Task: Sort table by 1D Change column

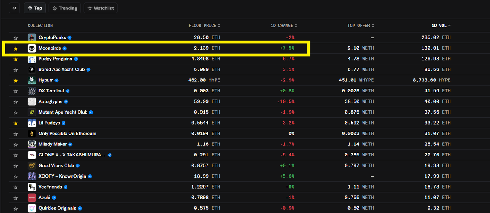Action: click(x=284, y=26)
